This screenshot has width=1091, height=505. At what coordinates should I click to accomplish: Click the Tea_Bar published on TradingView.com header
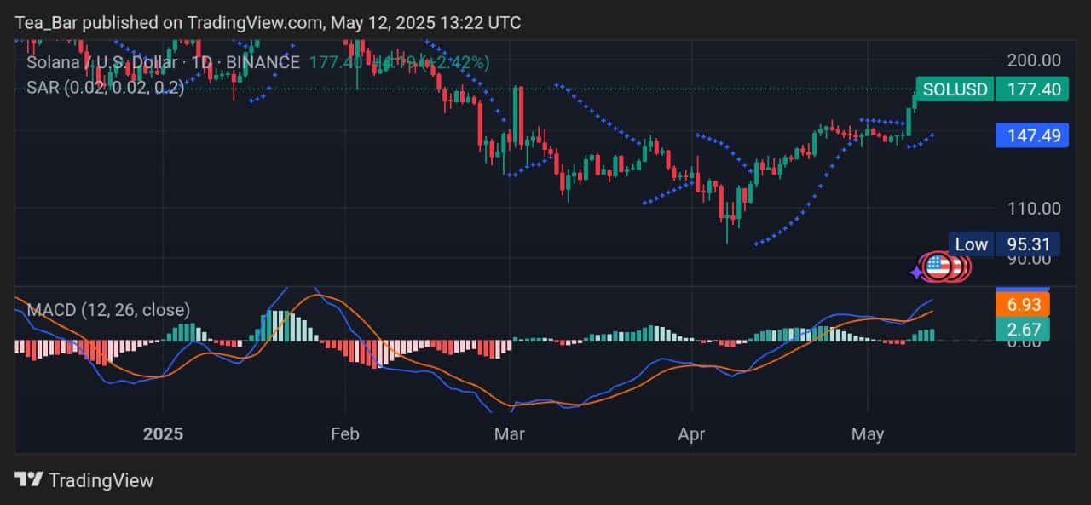(x=268, y=22)
